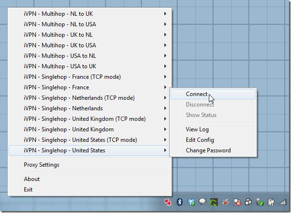Click the red OpenVPN GUI tray icon
The height and width of the screenshot is (213, 291).
click(168, 202)
